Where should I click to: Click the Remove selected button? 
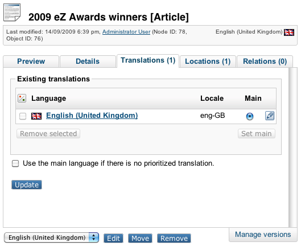tap(48, 134)
